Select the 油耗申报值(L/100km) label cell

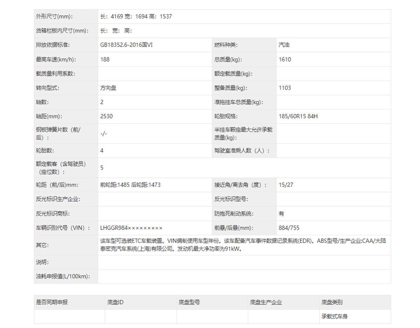click(63, 276)
